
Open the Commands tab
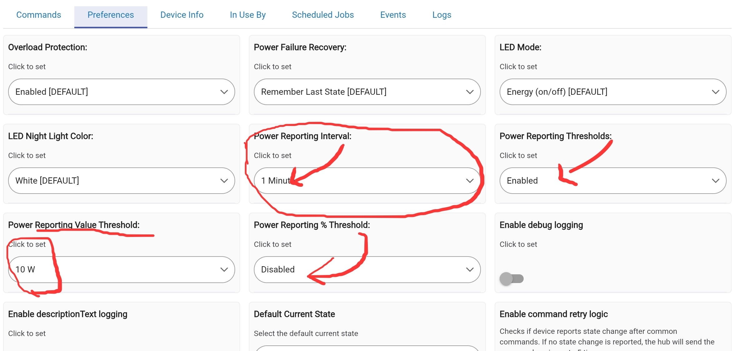click(38, 15)
